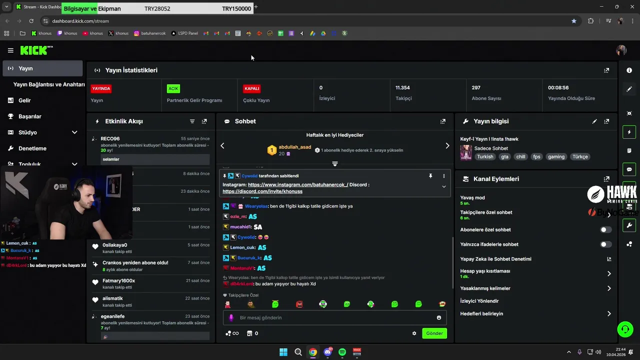The image size is (640, 360).
Task: Click the lightning bolt icon in right sidebar
Action: 629,132
